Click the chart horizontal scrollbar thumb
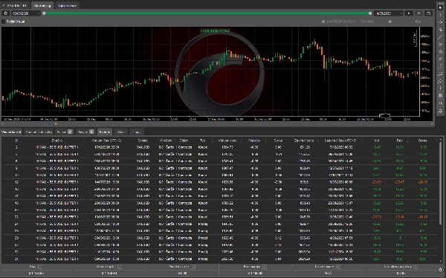446x278 pixels. coord(56,124)
